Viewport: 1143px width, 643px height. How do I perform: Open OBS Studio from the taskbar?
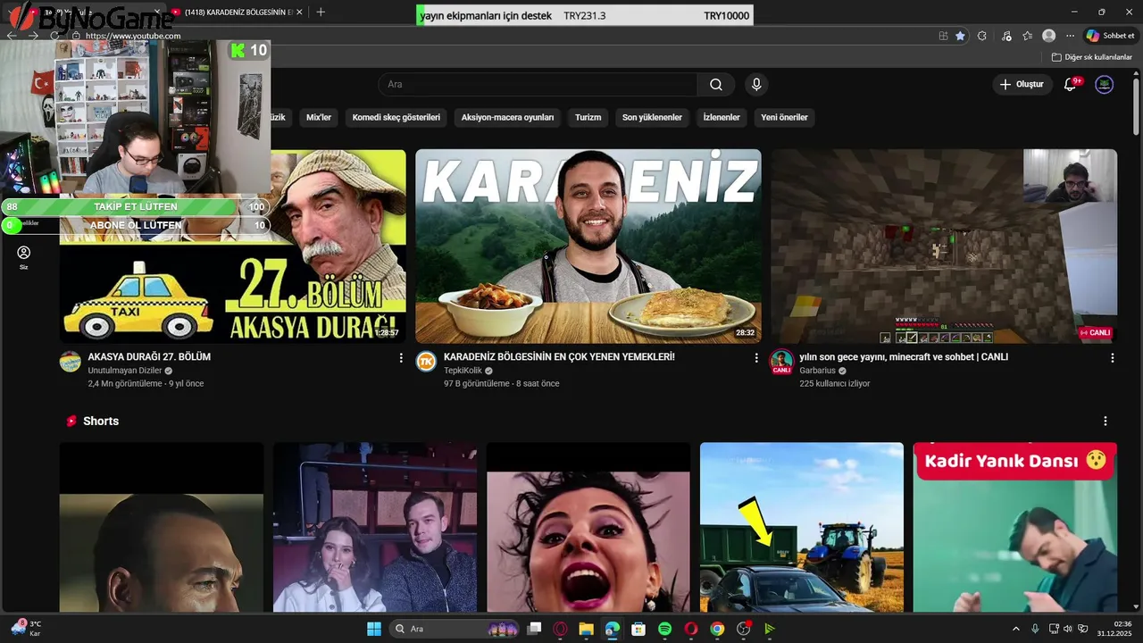click(x=743, y=629)
